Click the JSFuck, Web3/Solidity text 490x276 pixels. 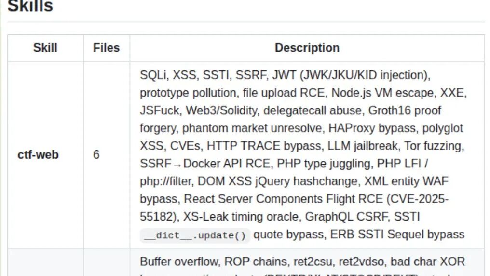coord(199,110)
